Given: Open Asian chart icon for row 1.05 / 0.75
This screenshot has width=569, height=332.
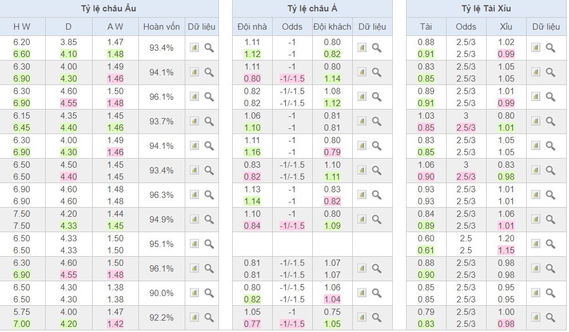Looking at the screenshot, I should click(x=362, y=317).
